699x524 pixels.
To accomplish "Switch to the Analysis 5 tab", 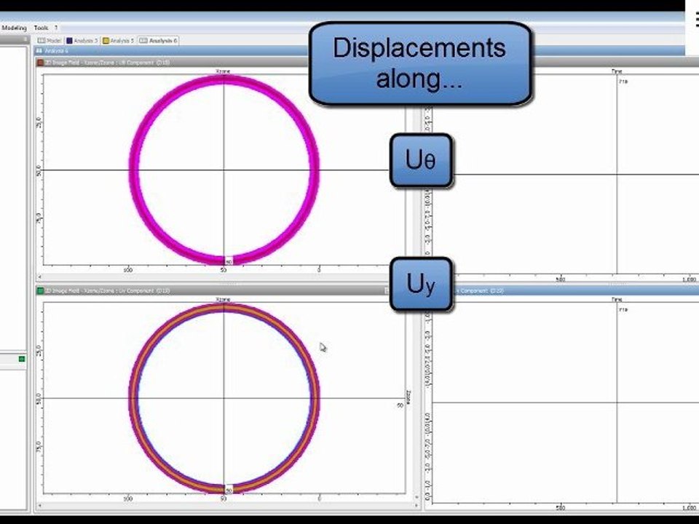I will [x=118, y=41].
